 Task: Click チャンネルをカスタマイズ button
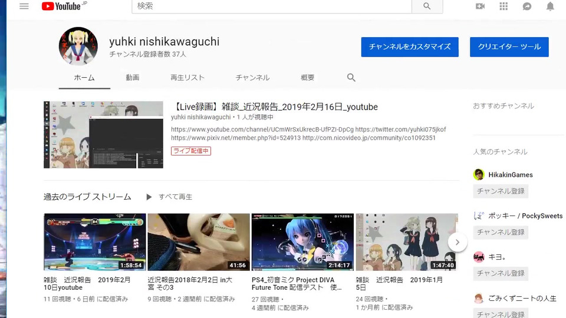pos(410,47)
